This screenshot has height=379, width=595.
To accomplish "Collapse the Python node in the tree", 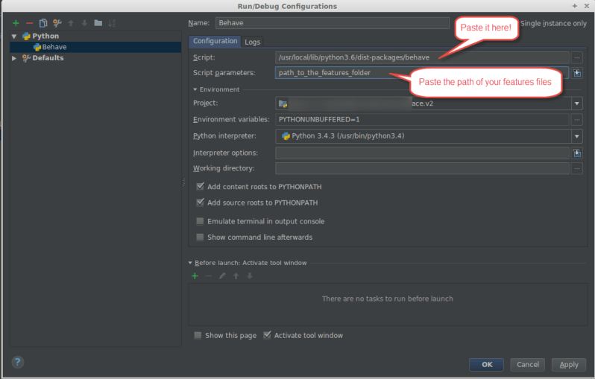I will click(14, 36).
